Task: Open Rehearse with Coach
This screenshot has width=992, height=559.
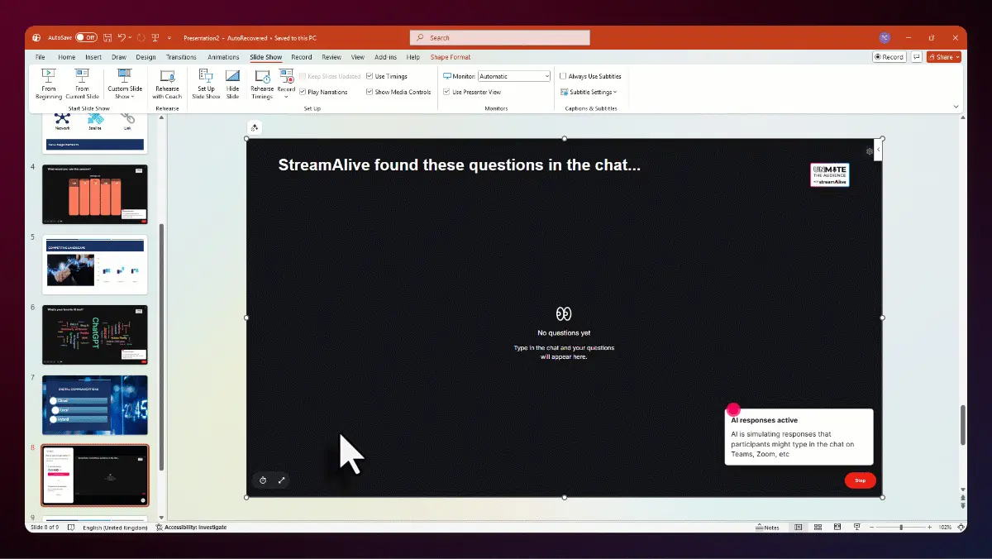Action: pos(167,84)
